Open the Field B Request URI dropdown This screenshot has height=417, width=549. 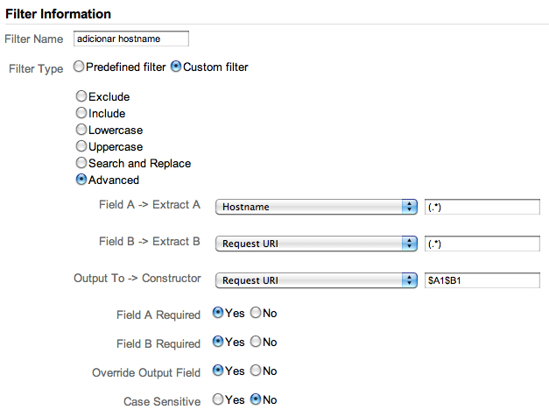[315, 244]
